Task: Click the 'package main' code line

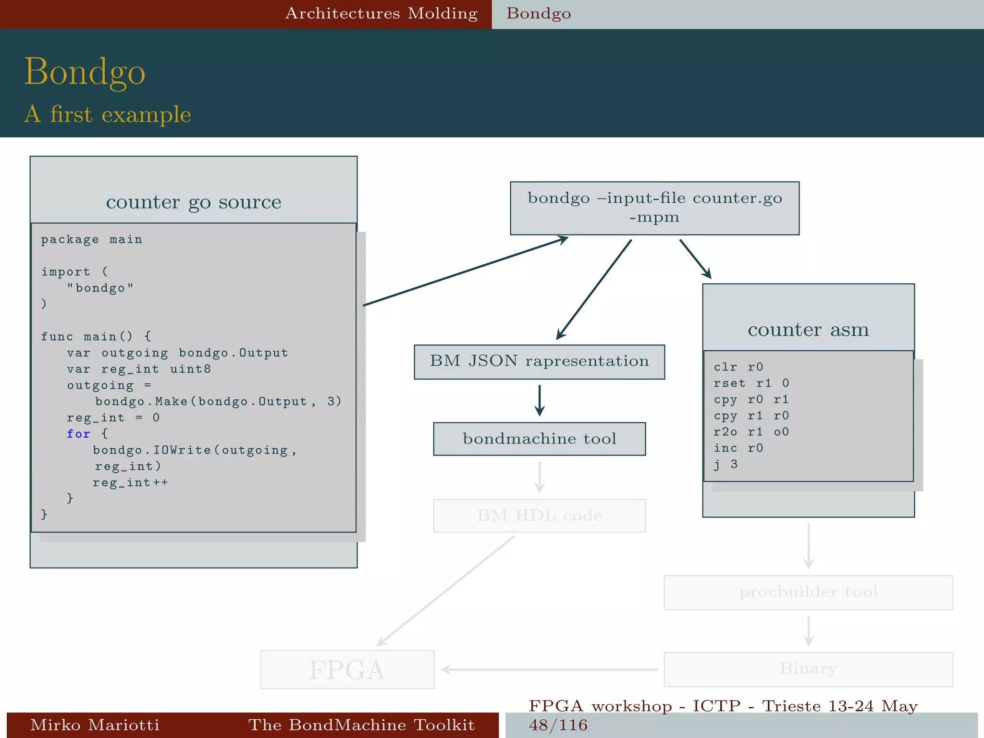Action: 91,239
